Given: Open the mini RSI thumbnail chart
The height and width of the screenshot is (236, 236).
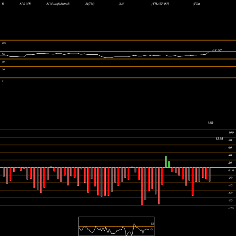Looking at the screenshot, I should (117, 226).
